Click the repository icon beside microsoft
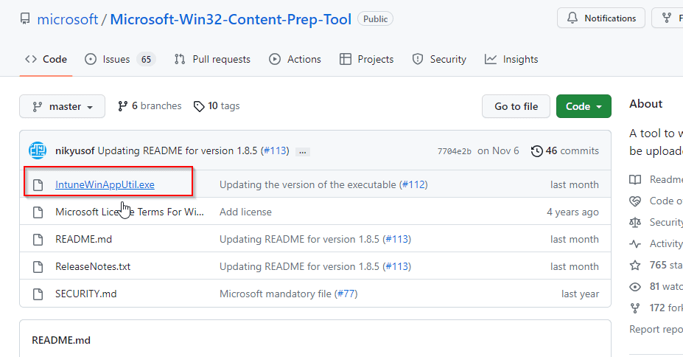Screen dimensions: 683x357 (x=25, y=19)
